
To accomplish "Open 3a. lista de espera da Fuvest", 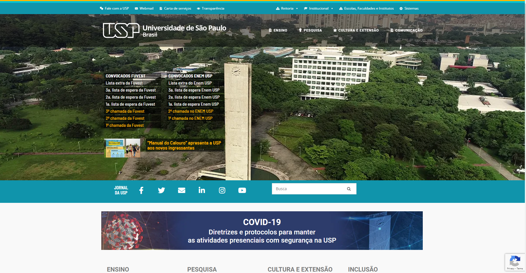I will tap(131, 90).
